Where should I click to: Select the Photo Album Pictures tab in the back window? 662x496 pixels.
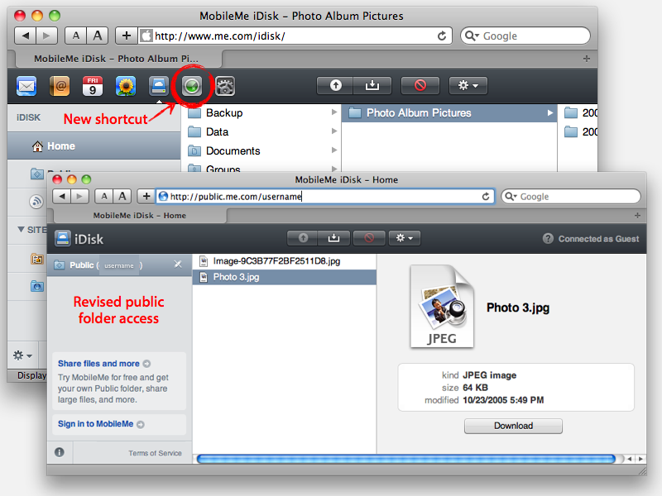[x=117, y=59]
